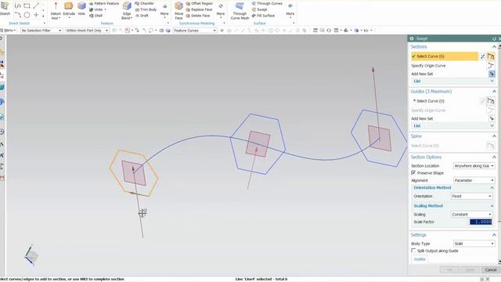The image size is (501, 282).
Task: Click the Cancel button
Action: (491, 269)
